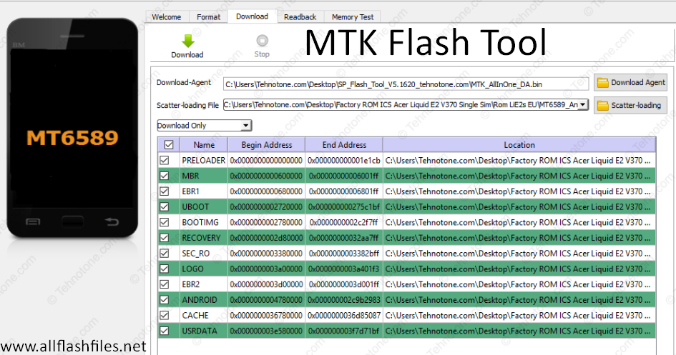Click the folder icon on Scatter-loading button
The height and width of the screenshot is (355, 676).
pos(603,106)
